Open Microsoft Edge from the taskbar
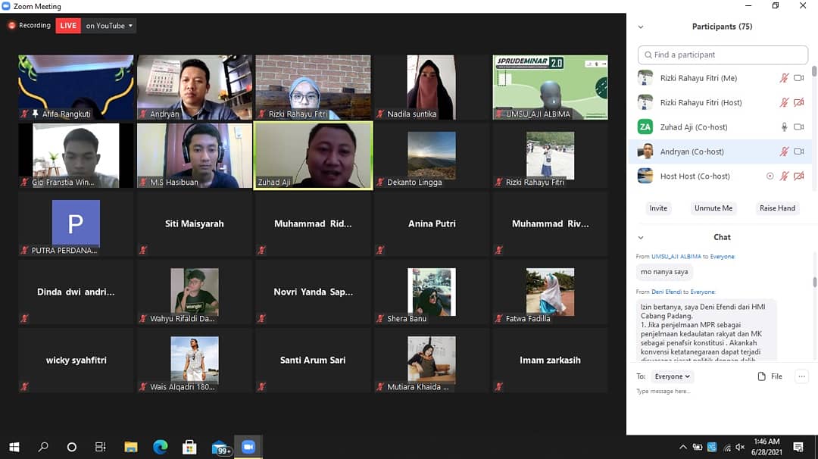 pos(160,447)
